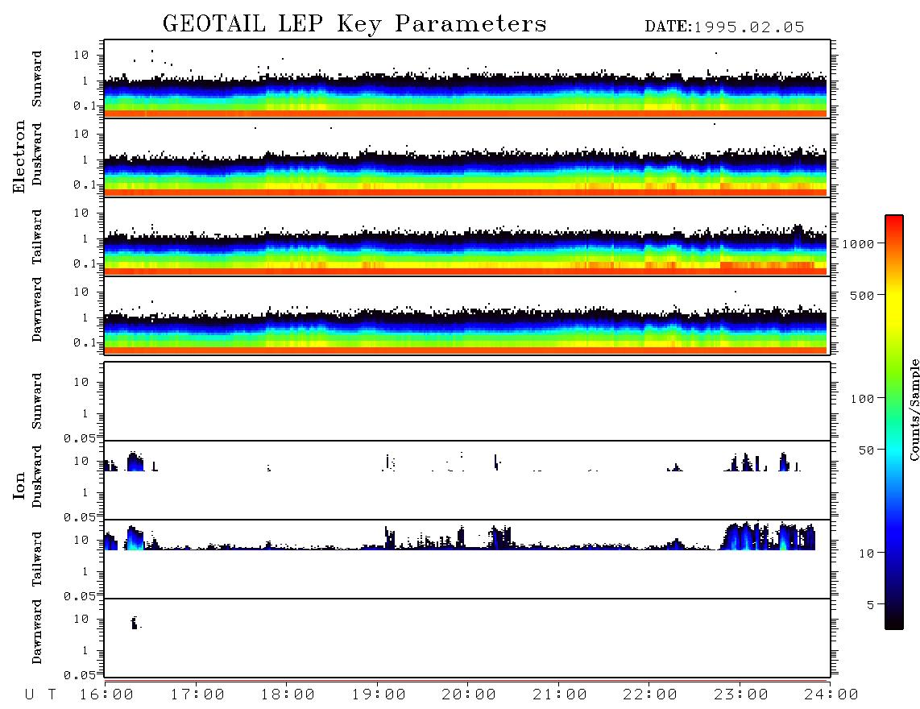The image size is (920, 709).
Task: Click the Electron Tailward panel label
Action: (x=36, y=237)
